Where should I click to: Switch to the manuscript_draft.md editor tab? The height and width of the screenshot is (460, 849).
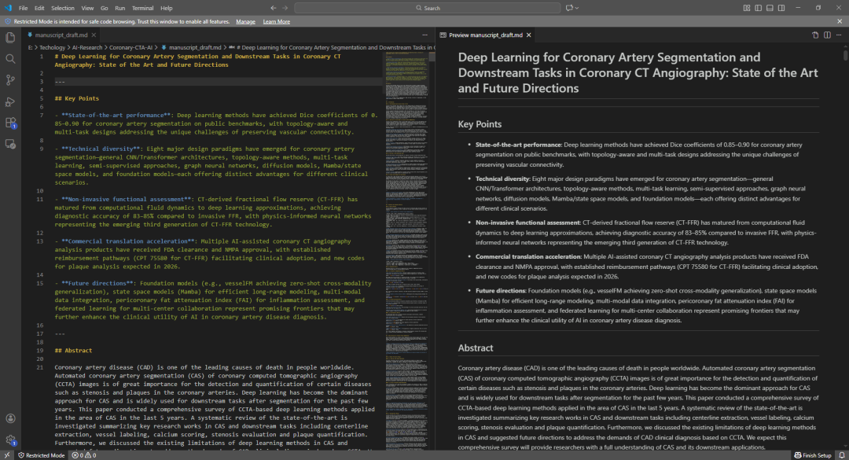click(61, 35)
